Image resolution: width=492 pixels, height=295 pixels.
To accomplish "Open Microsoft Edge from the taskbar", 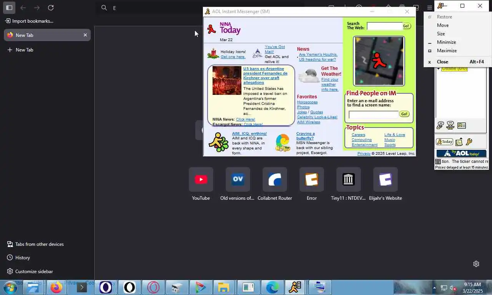I will (x=273, y=287).
